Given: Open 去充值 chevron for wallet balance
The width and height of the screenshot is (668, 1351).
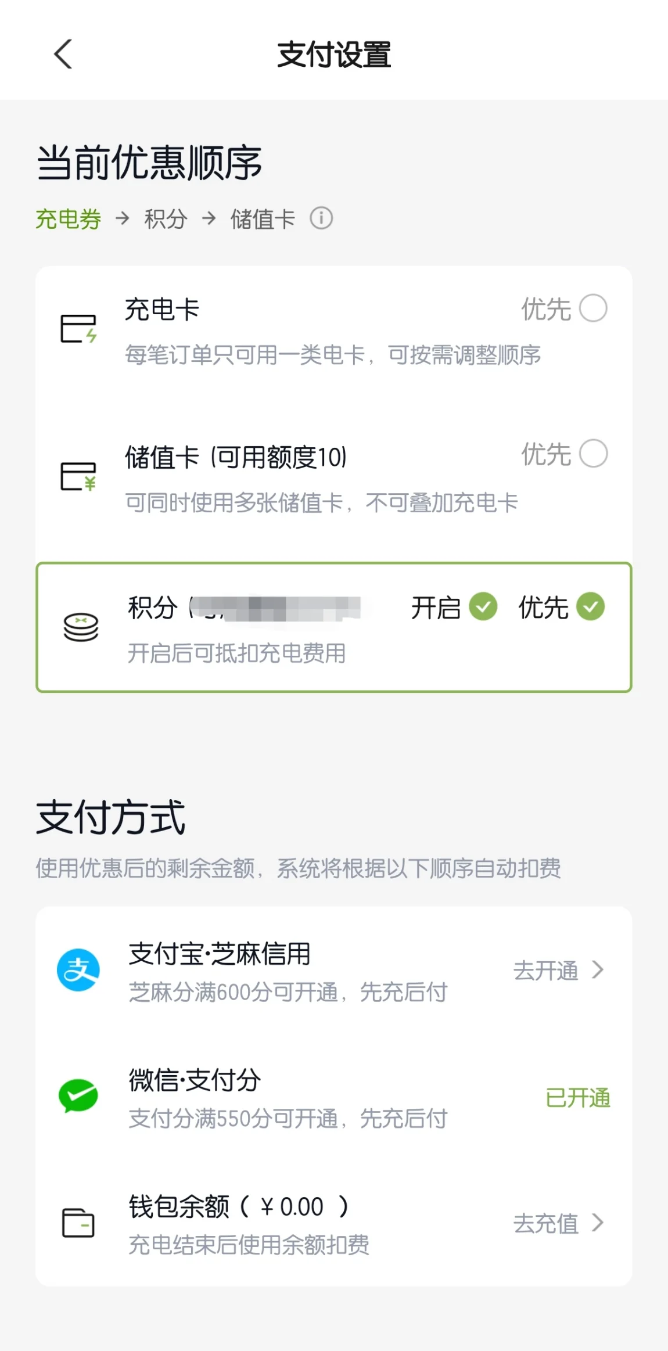Looking at the screenshot, I should (x=598, y=1222).
